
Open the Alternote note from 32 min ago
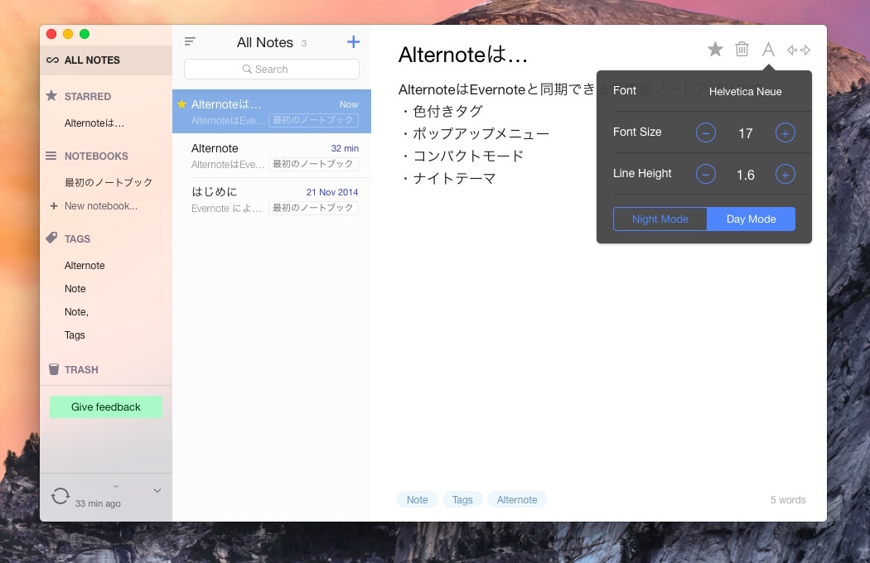271,156
